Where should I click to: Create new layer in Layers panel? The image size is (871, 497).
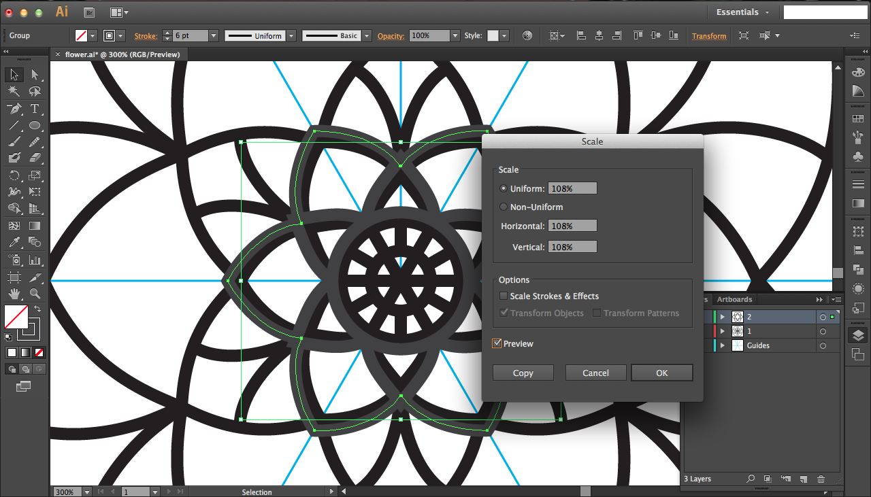click(x=803, y=479)
